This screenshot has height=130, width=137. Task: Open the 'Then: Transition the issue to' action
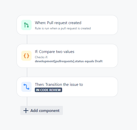point(67,87)
